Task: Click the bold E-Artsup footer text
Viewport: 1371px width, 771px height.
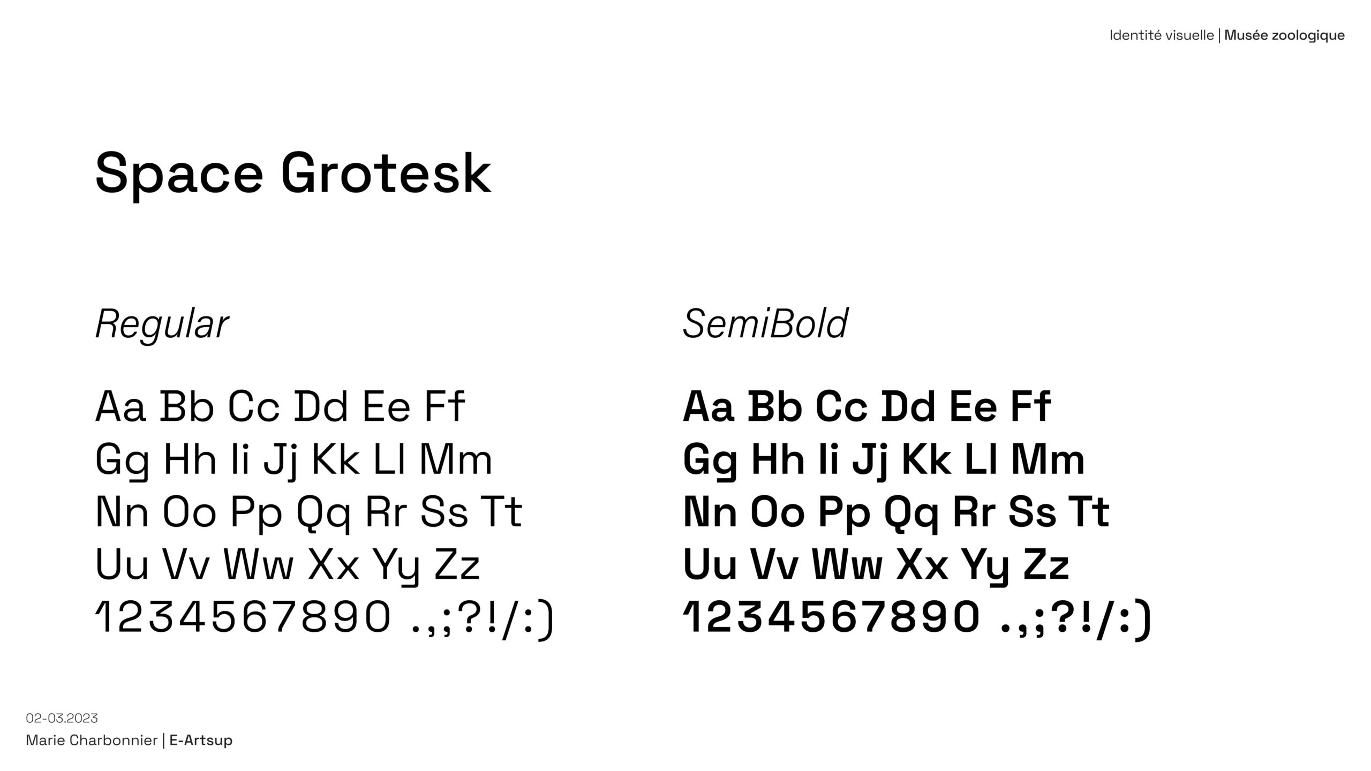Action: (201, 740)
